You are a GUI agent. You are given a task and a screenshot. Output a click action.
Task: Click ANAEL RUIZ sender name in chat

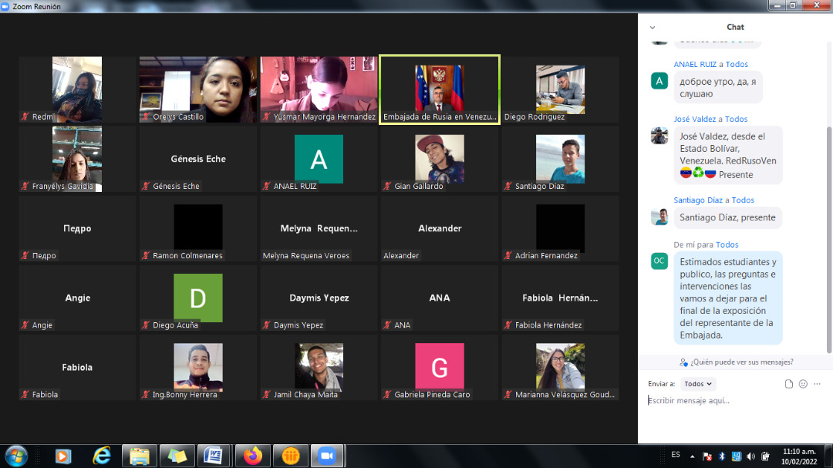coord(695,64)
